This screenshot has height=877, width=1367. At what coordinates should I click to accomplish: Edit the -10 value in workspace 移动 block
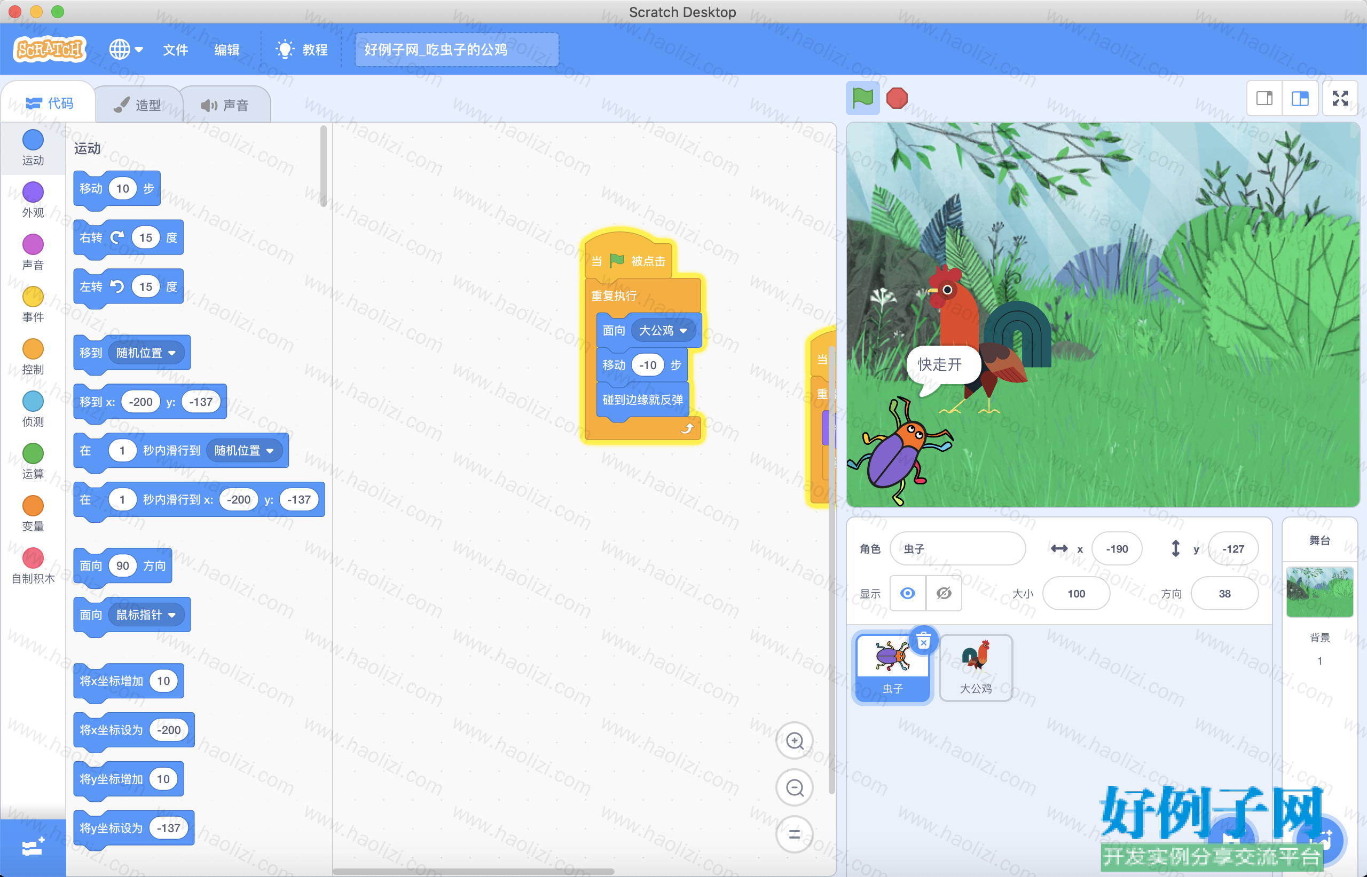point(648,365)
